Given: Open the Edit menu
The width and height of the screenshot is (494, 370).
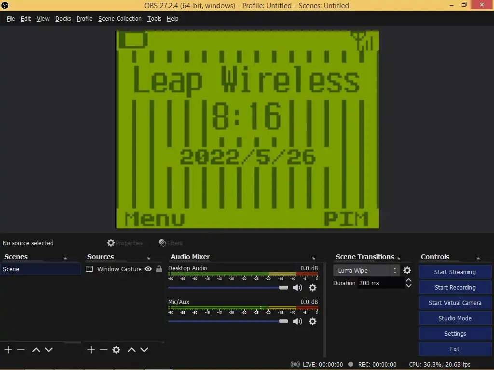Looking at the screenshot, I should (x=26, y=19).
